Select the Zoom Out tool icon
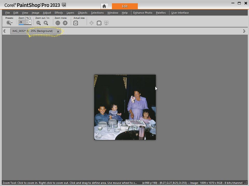Screen dimensions: 249x186 tap(38, 23)
